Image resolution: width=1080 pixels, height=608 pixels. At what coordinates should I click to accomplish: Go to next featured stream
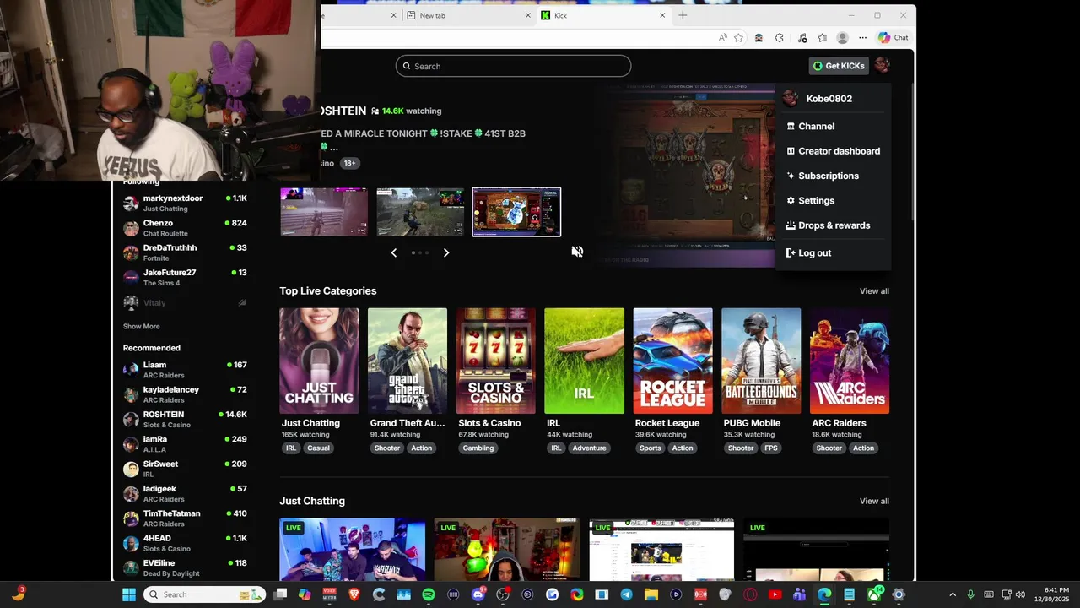pos(446,252)
